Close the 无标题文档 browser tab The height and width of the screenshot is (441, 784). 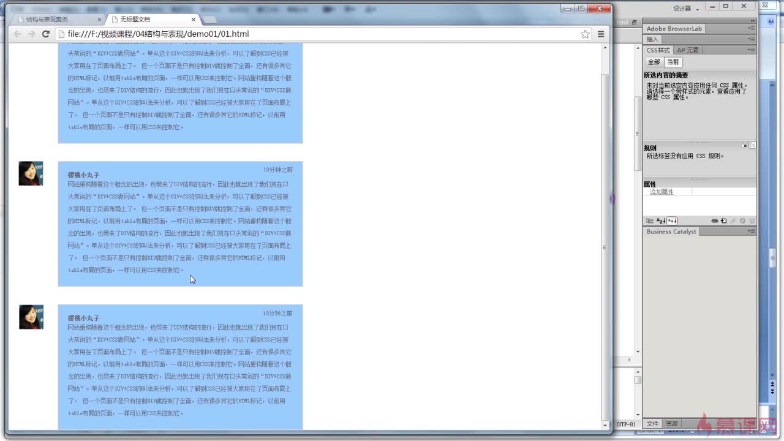click(193, 20)
